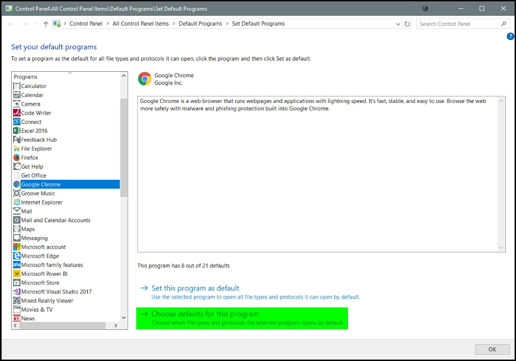516x361 pixels.
Task: Expand chevron after All Control Panel Items
Action: tap(174, 24)
